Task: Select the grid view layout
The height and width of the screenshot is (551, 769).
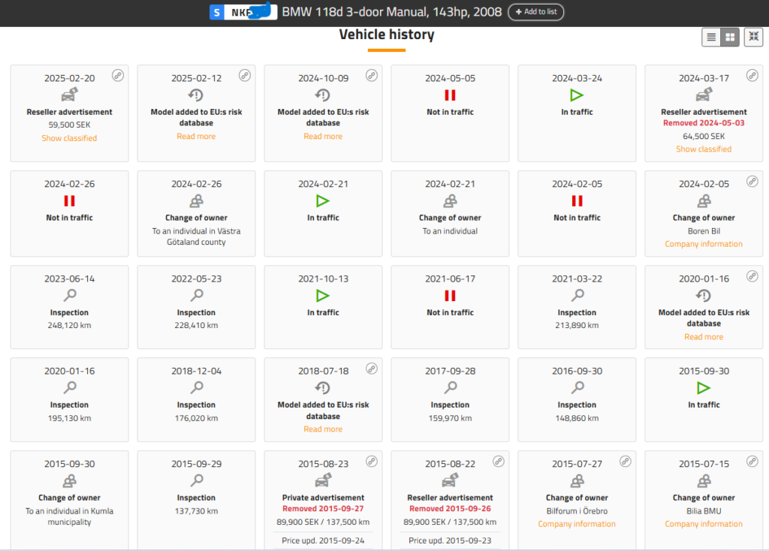Action: [729, 38]
